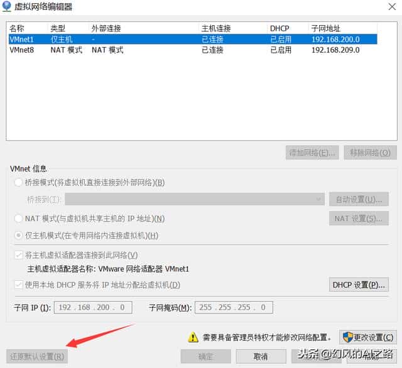
Task: Select the VMnet8 row in network list
Action: tap(193, 50)
